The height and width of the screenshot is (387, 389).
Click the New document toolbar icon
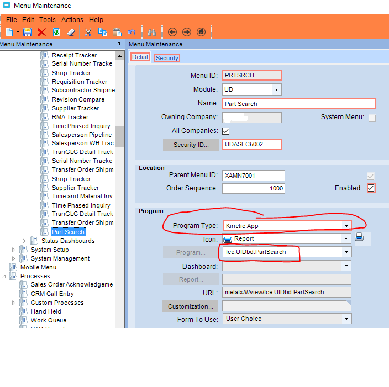click(9, 32)
